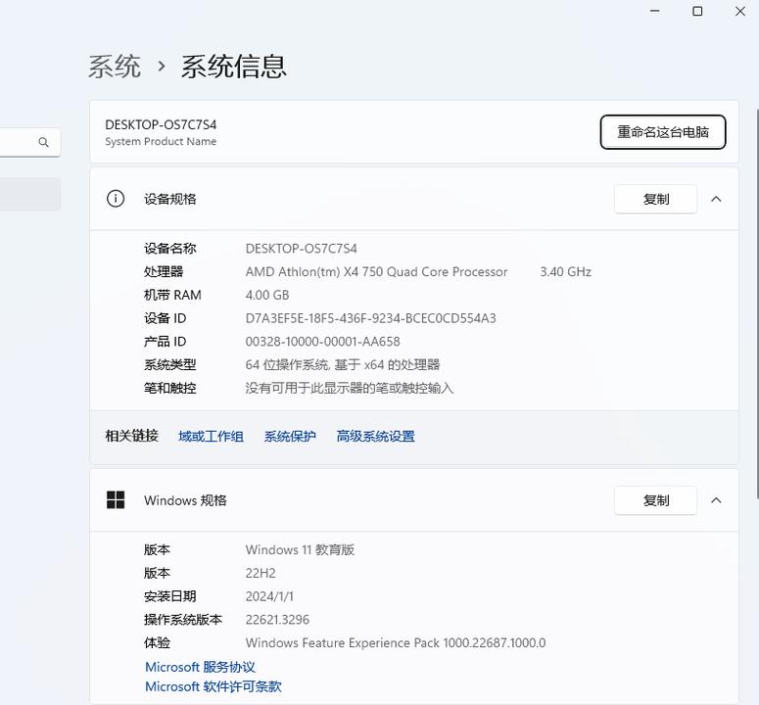This screenshot has width=759, height=705.
Task: Click the 没有可用于此显示器的笔或触控输入 text
Action: [350, 388]
